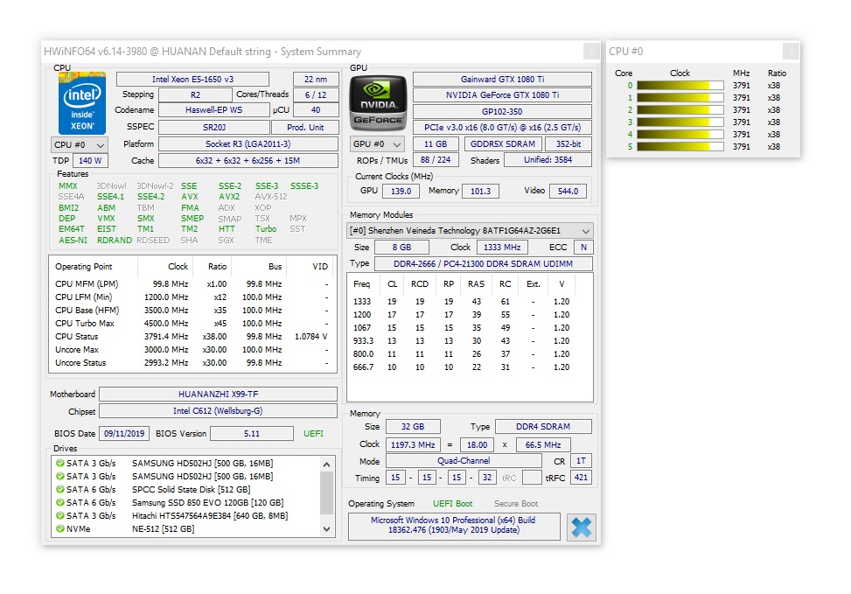Click the GPU clock 139.0 value
Viewport: 851px width, 594px height.
(401, 191)
